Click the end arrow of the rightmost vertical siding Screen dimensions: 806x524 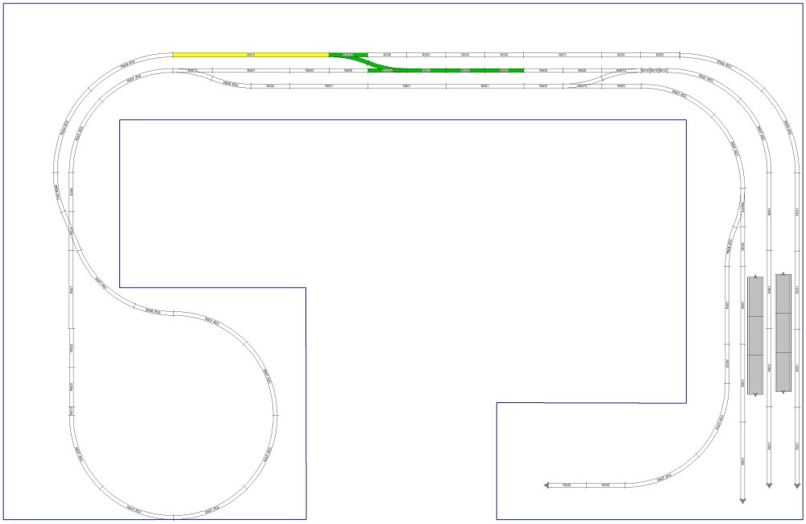[x=796, y=486]
